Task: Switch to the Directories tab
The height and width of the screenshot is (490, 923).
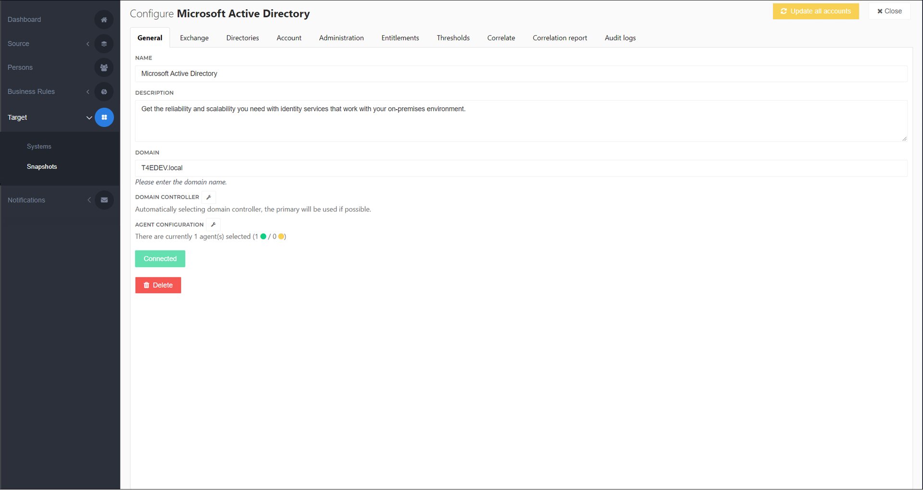Action: 243,38
